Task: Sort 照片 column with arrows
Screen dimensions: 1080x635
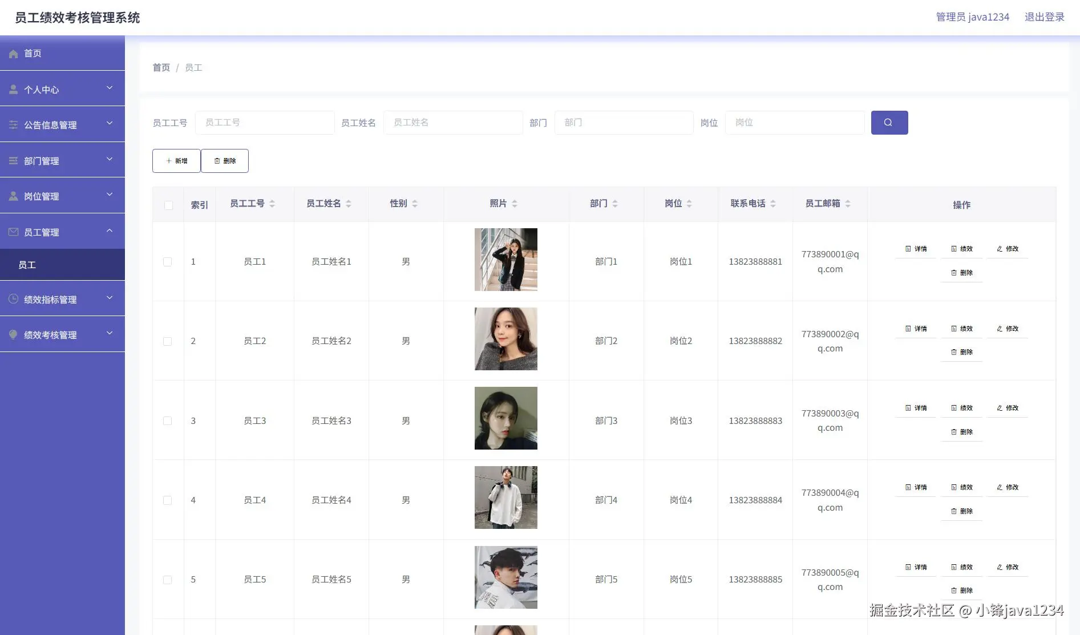Action: (x=515, y=204)
